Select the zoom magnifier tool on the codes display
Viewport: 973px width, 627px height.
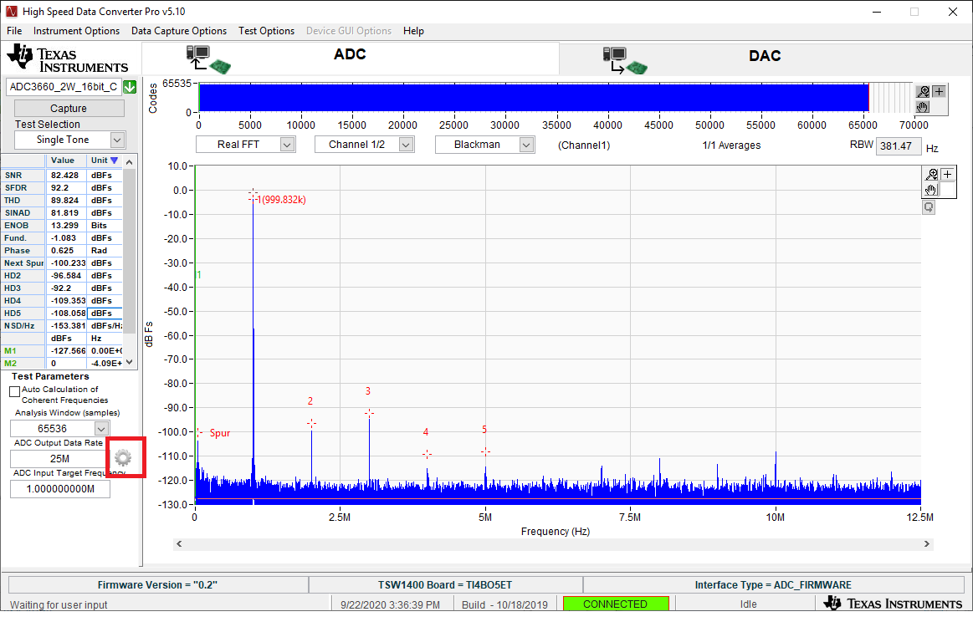[922, 91]
